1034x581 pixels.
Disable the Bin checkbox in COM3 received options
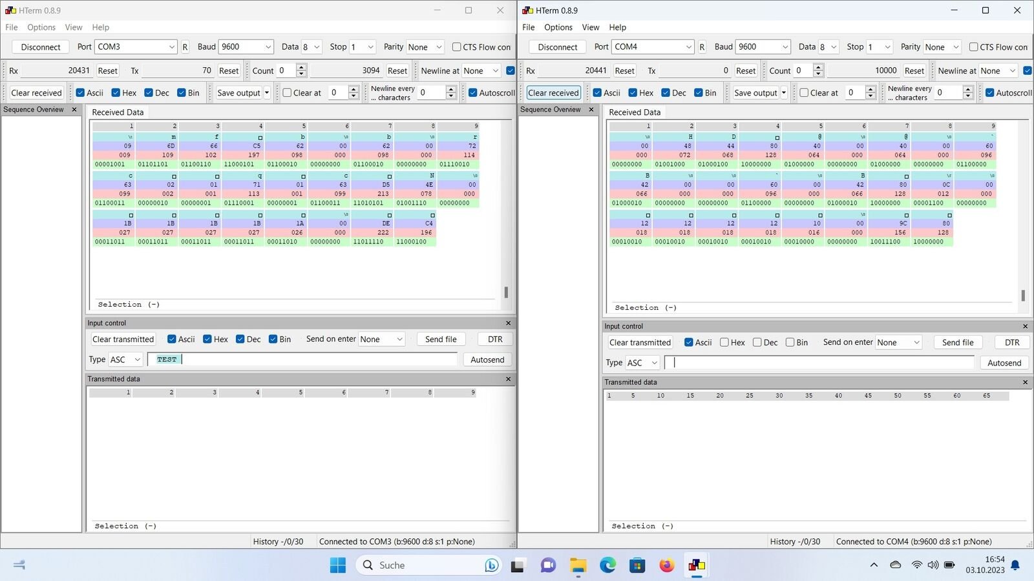tap(182, 93)
